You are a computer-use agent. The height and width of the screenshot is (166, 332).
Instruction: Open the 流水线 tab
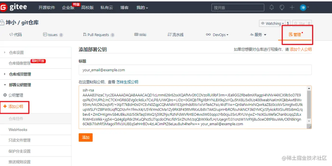point(175,35)
